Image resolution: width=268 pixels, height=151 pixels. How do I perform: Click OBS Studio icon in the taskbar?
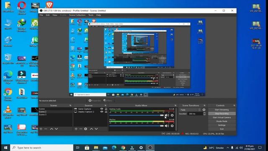[150, 148]
